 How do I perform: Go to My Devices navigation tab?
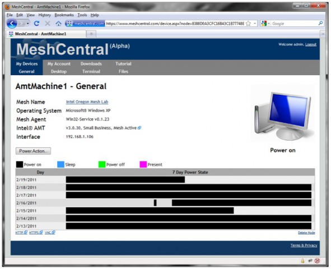[x=26, y=64]
